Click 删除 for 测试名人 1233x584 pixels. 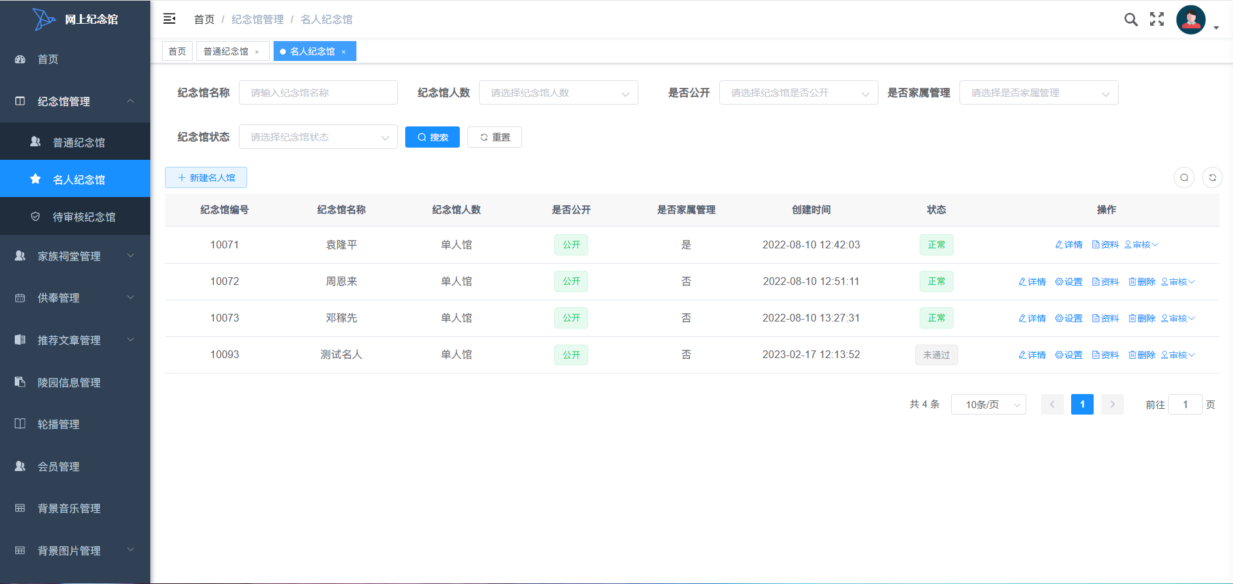pos(1142,355)
